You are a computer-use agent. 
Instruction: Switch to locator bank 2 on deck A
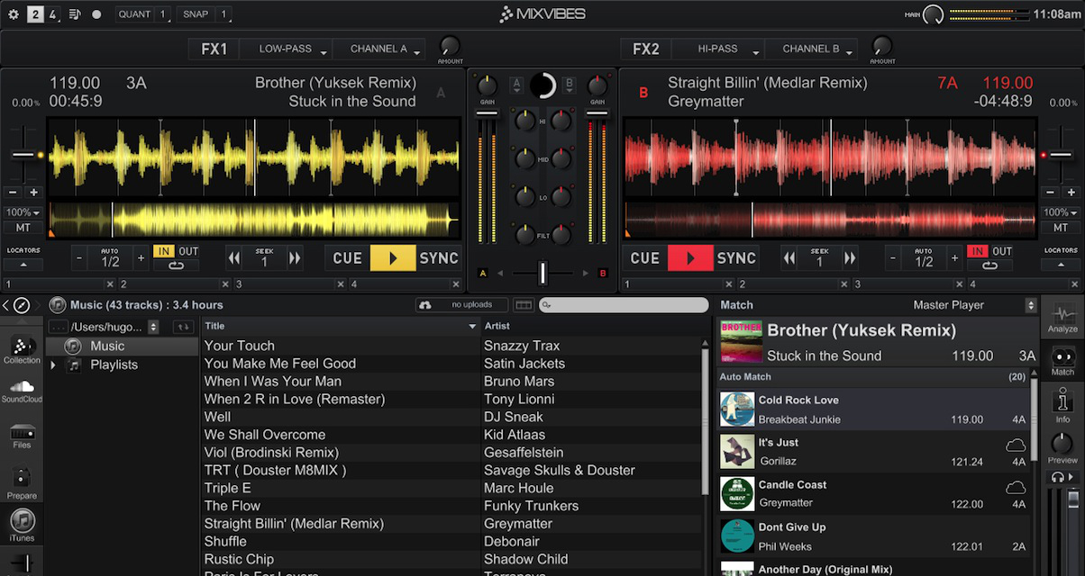(122, 283)
